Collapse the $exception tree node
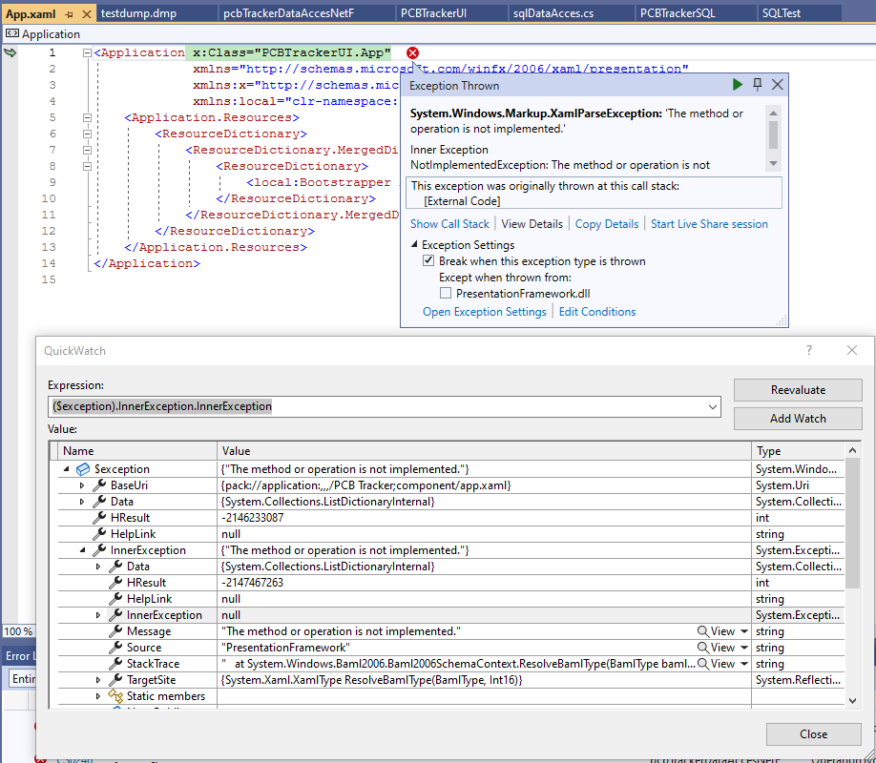 click(x=67, y=469)
